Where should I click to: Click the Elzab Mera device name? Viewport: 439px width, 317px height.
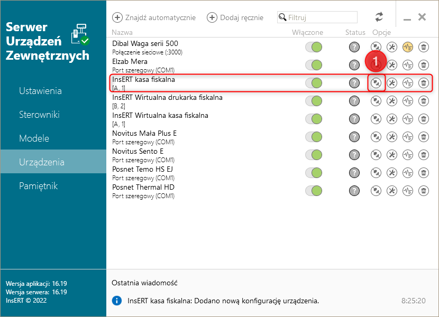130,61
